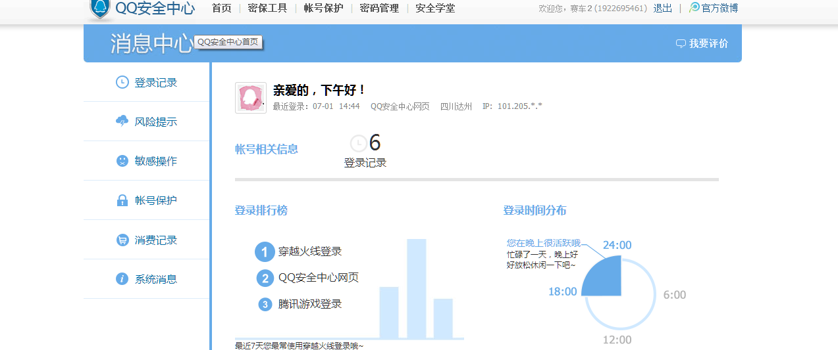Click the speech bubble icon next to 我要评价
Screen dimensions: 838x350
coord(681,44)
